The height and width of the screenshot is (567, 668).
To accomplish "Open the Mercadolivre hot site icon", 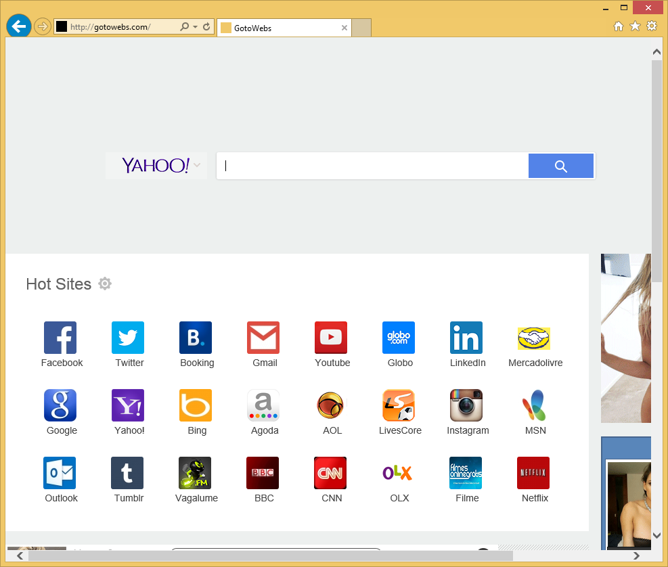I will [x=534, y=338].
